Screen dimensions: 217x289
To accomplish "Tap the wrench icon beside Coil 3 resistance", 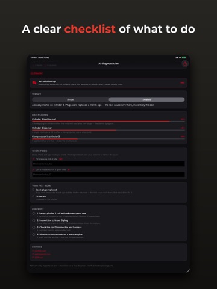I will [x=33, y=170].
